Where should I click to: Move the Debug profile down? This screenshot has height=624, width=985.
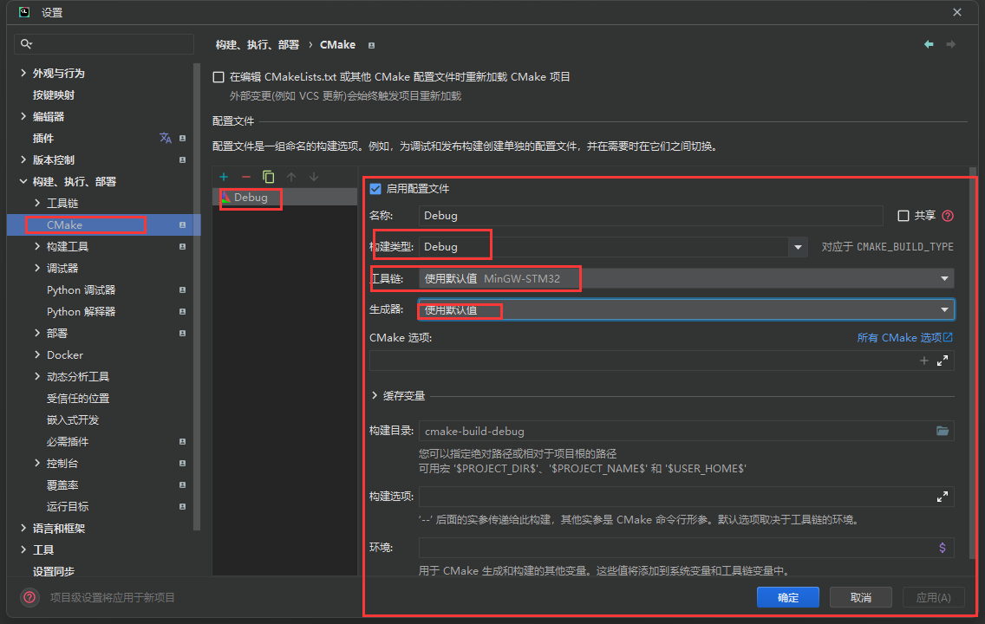point(314,177)
